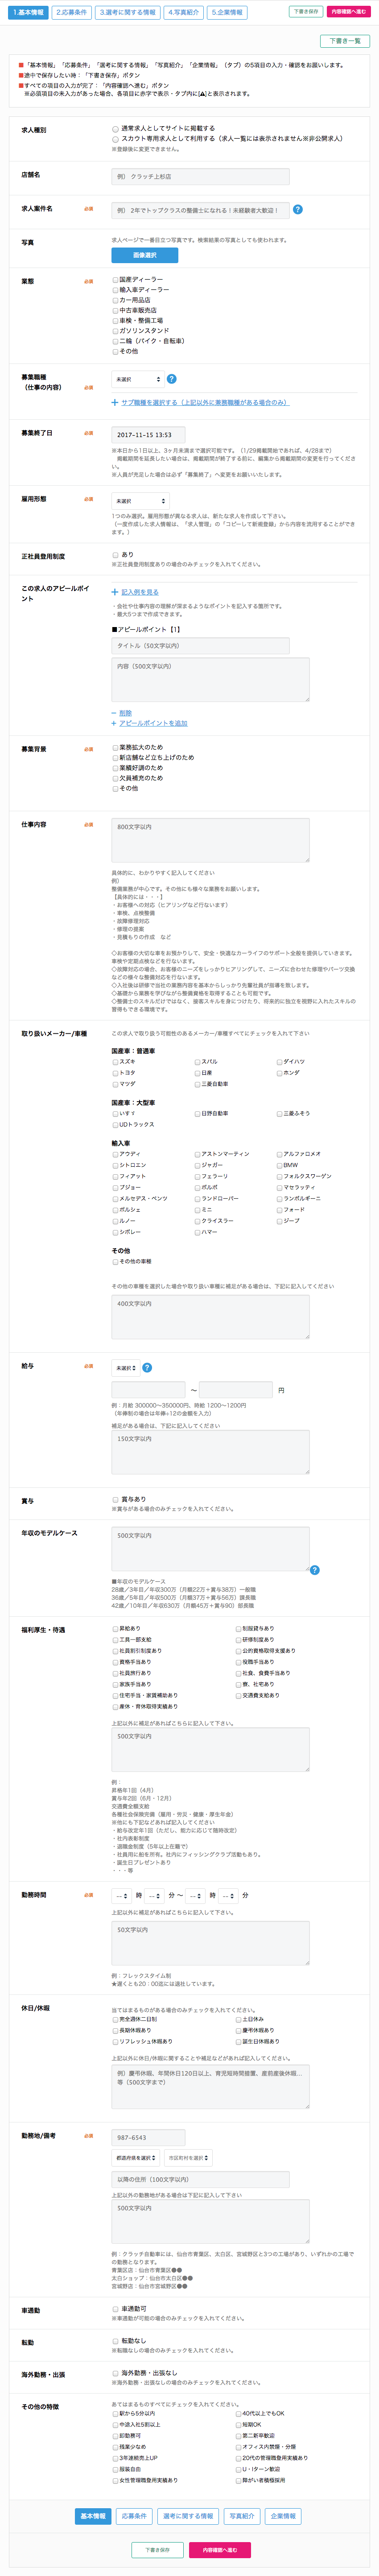
Task: Focus 店舗名 input field
Action: click(200, 176)
